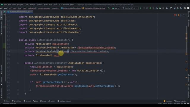
Task: Open the Event Log panel
Action: [168, 101]
